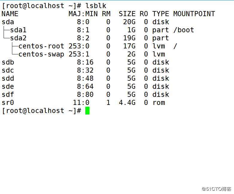Click the centos-swap volume name
This screenshot has height=194, width=234.
click(x=41, y=54)
